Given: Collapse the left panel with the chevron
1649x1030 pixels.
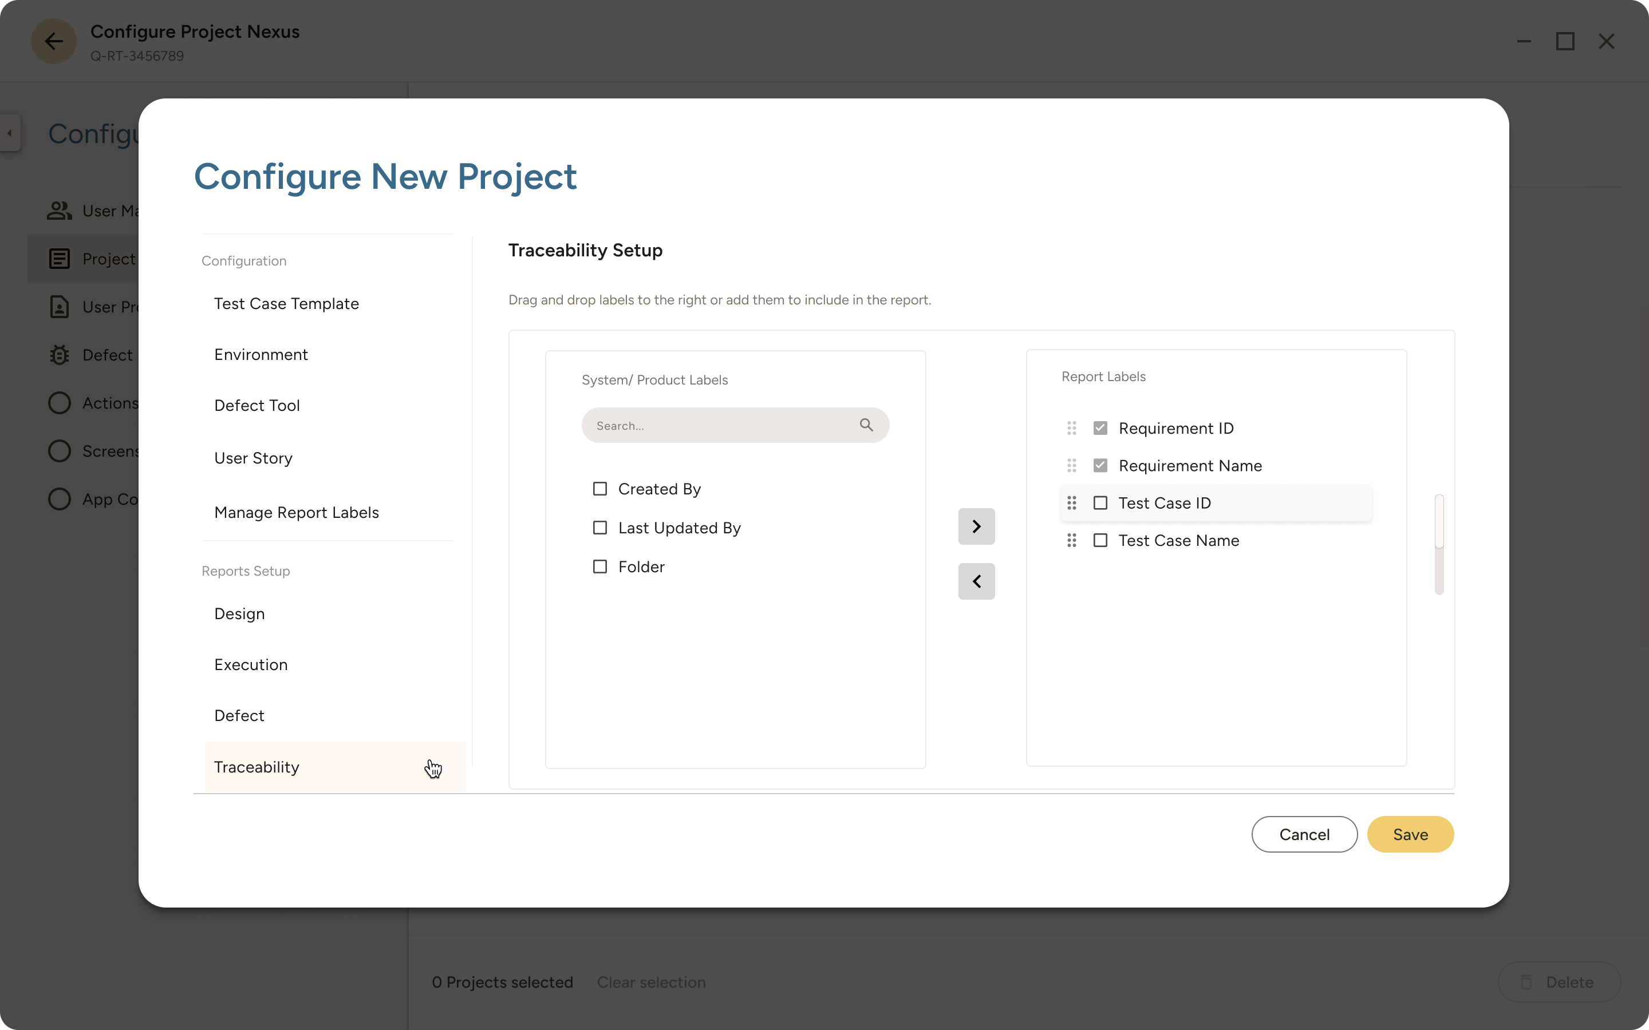Looking at the screenshot, I should coord(9,133).
